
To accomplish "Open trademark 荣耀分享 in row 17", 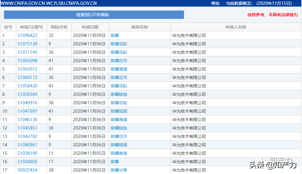I will (x=119, y=170).
